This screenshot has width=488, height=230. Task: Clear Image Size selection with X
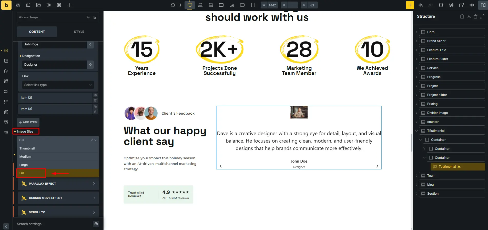pyautogui.click(x=92, y=140)
